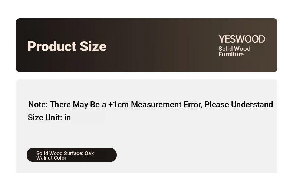This screenshot has height=173, width=293.
Task: Click the 'Measurement Error' phrase
Action: coord(167,104)
